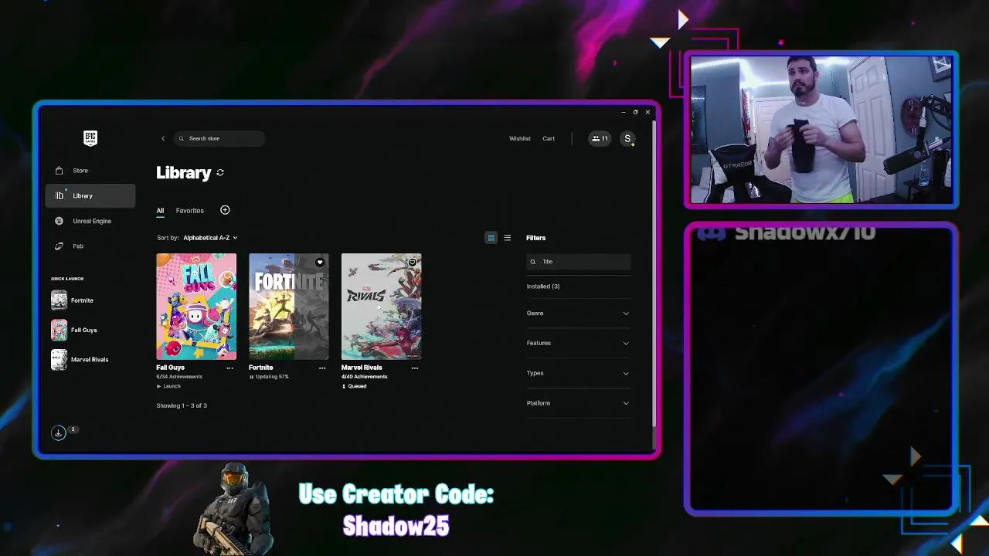This screenshot has width=989, height=556.
Task: Open Marvel Rivals three-dot options menu
Action: 415,368
